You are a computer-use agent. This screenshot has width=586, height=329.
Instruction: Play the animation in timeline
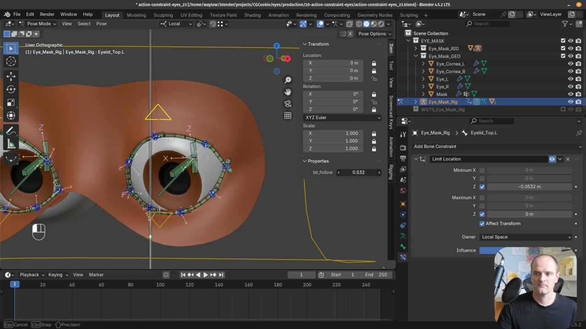pyautogui.click(x=205, y=275)
